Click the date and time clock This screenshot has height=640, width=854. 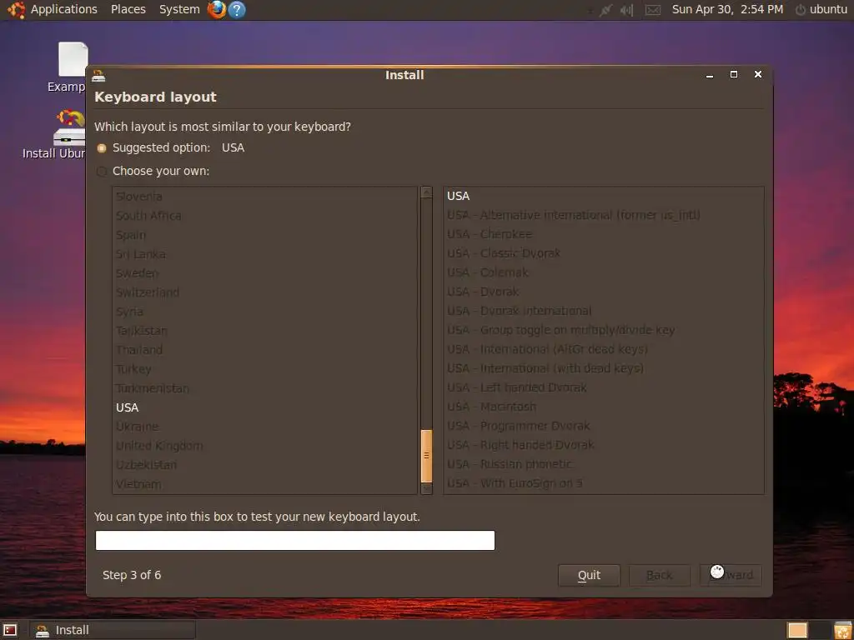(727, 9)
